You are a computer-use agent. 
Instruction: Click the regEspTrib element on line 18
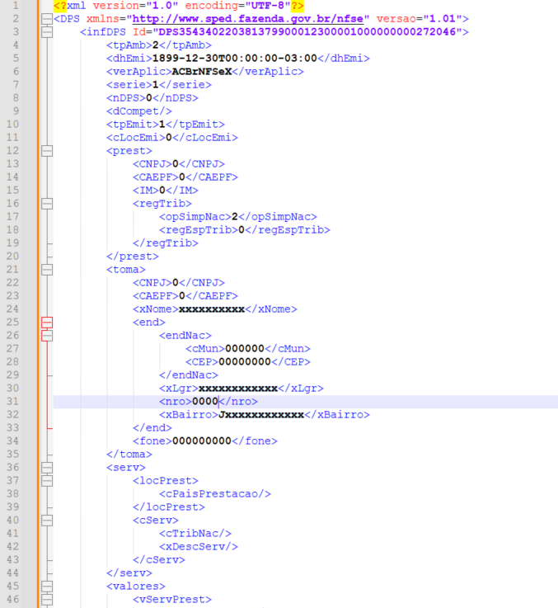click(245, 230)
